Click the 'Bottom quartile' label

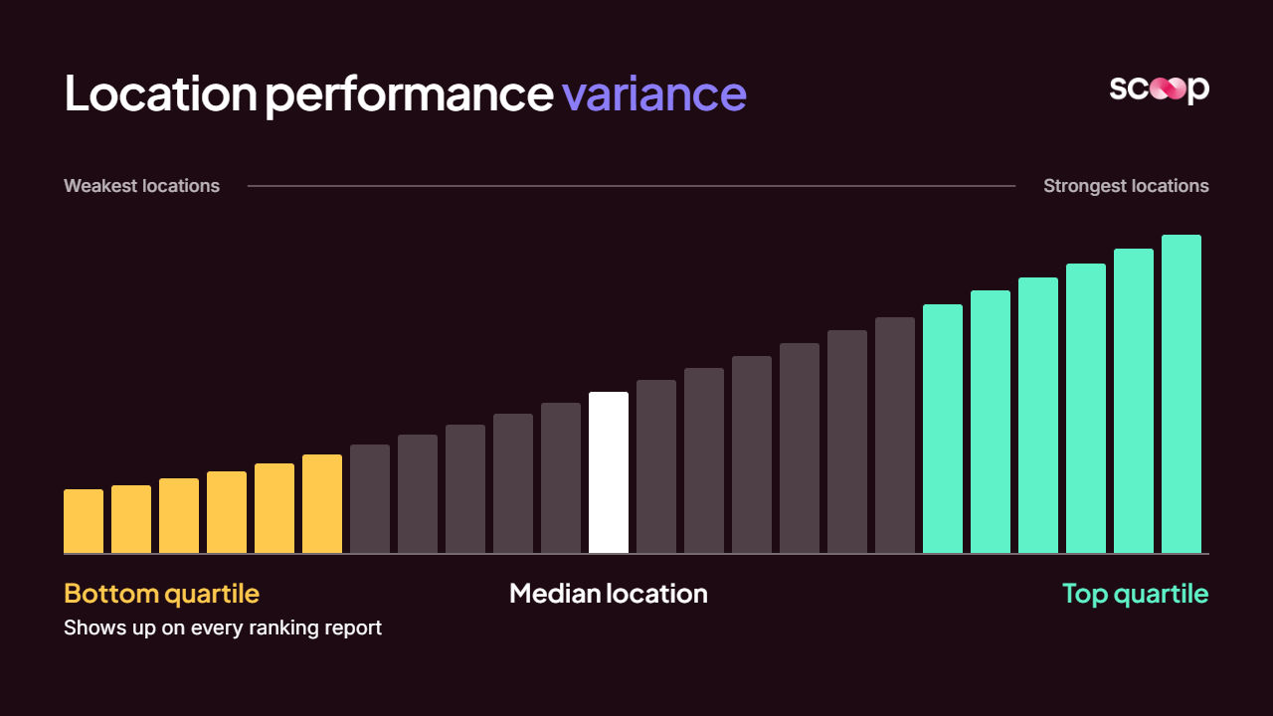click(161, 594)
